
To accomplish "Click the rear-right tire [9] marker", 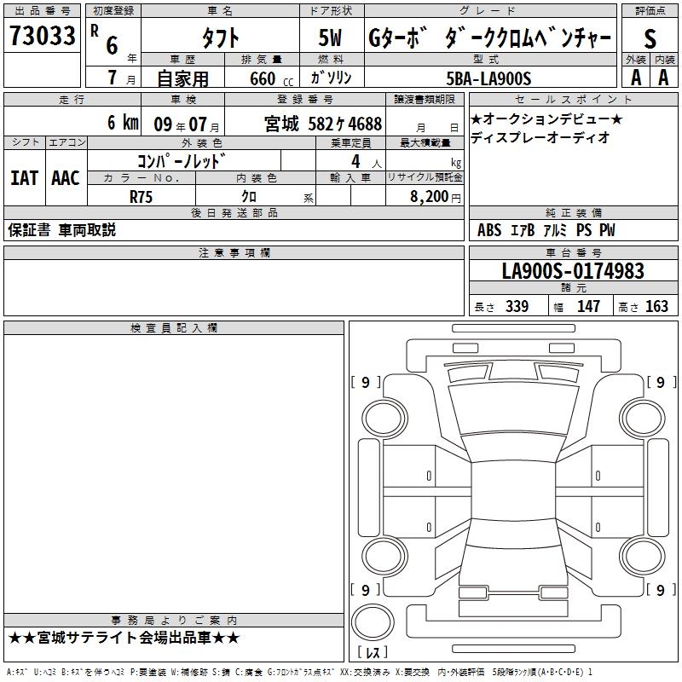I will coord(661,590).
